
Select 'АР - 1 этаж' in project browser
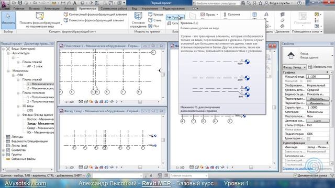35,66
